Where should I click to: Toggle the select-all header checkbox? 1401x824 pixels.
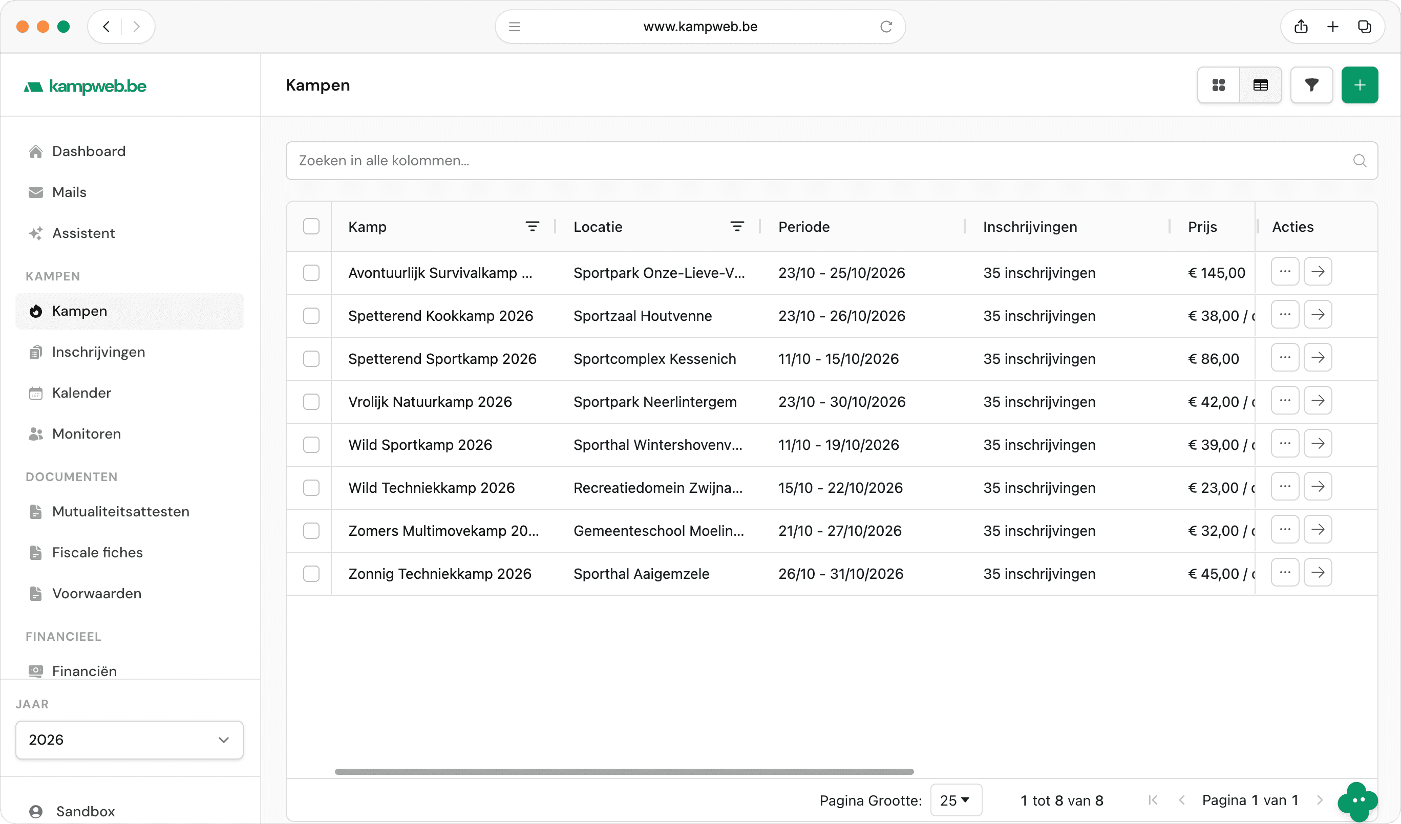[311, 227]
